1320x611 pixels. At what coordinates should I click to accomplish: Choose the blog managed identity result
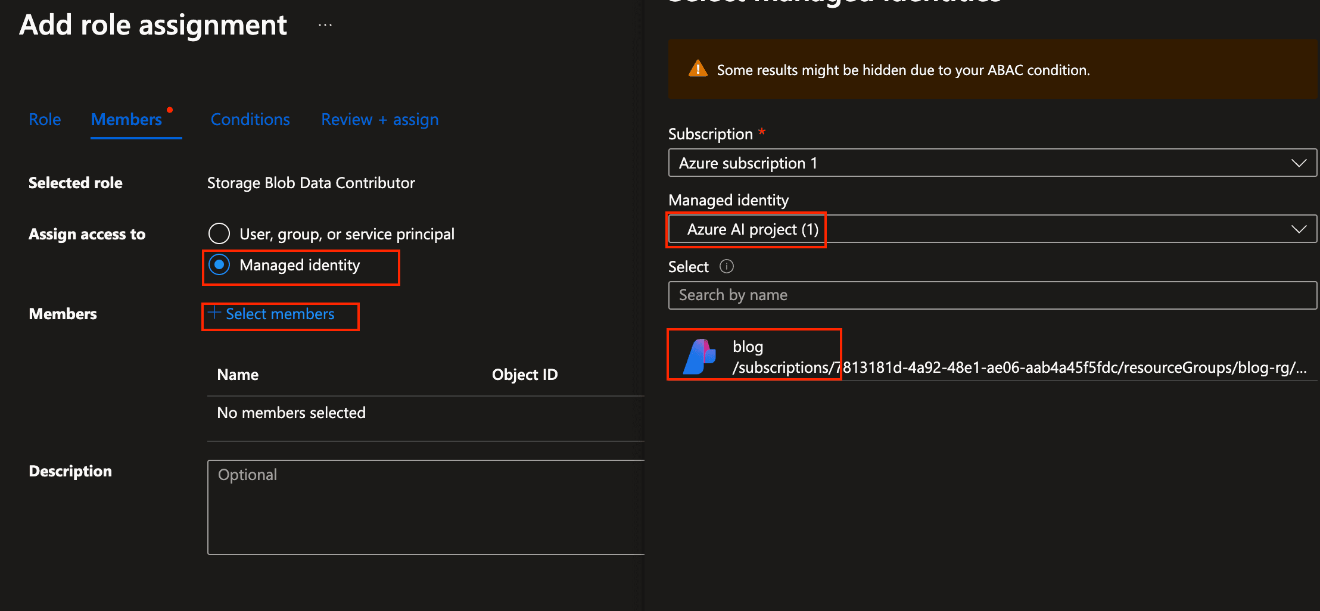pyautogui.click(x=992, y=356)
